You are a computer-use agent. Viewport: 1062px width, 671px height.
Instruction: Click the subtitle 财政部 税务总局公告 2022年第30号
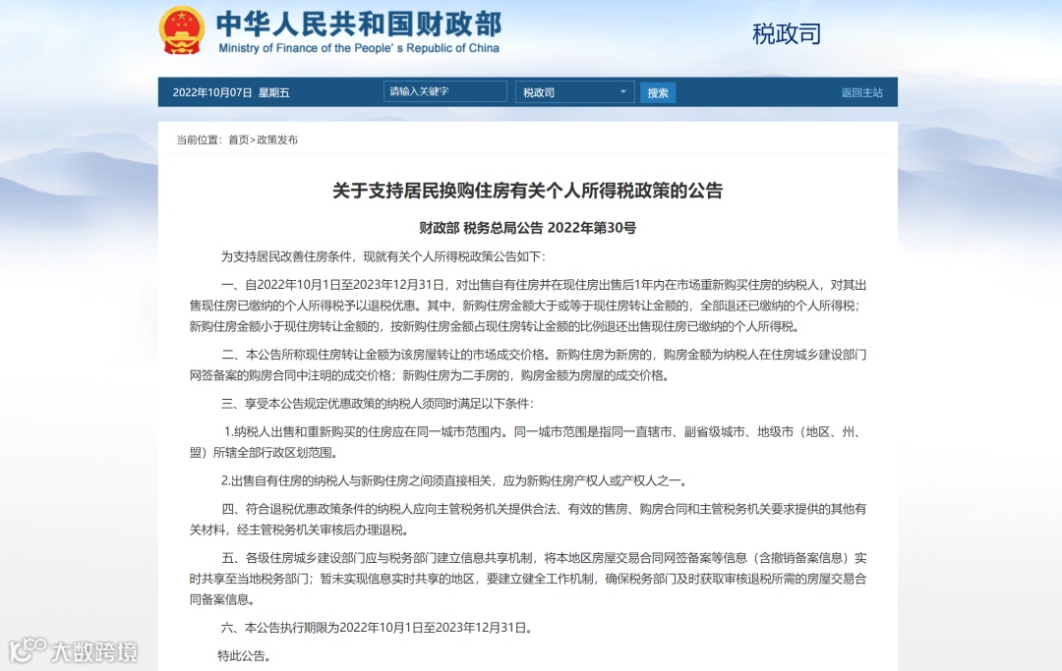528,228
